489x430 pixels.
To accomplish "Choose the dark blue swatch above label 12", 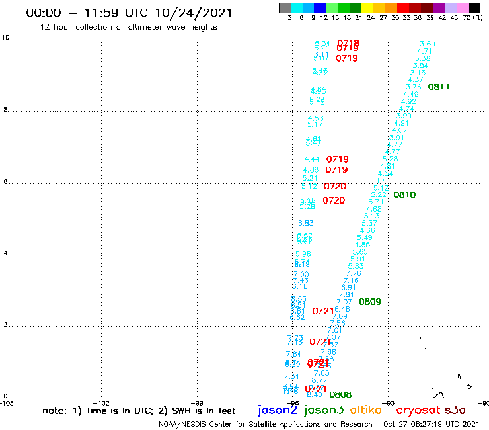I will [x=320, y=8].
